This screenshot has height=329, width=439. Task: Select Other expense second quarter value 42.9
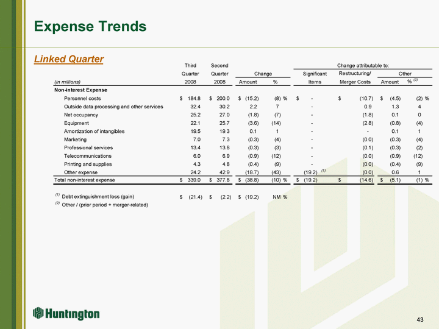coord(224,172)
